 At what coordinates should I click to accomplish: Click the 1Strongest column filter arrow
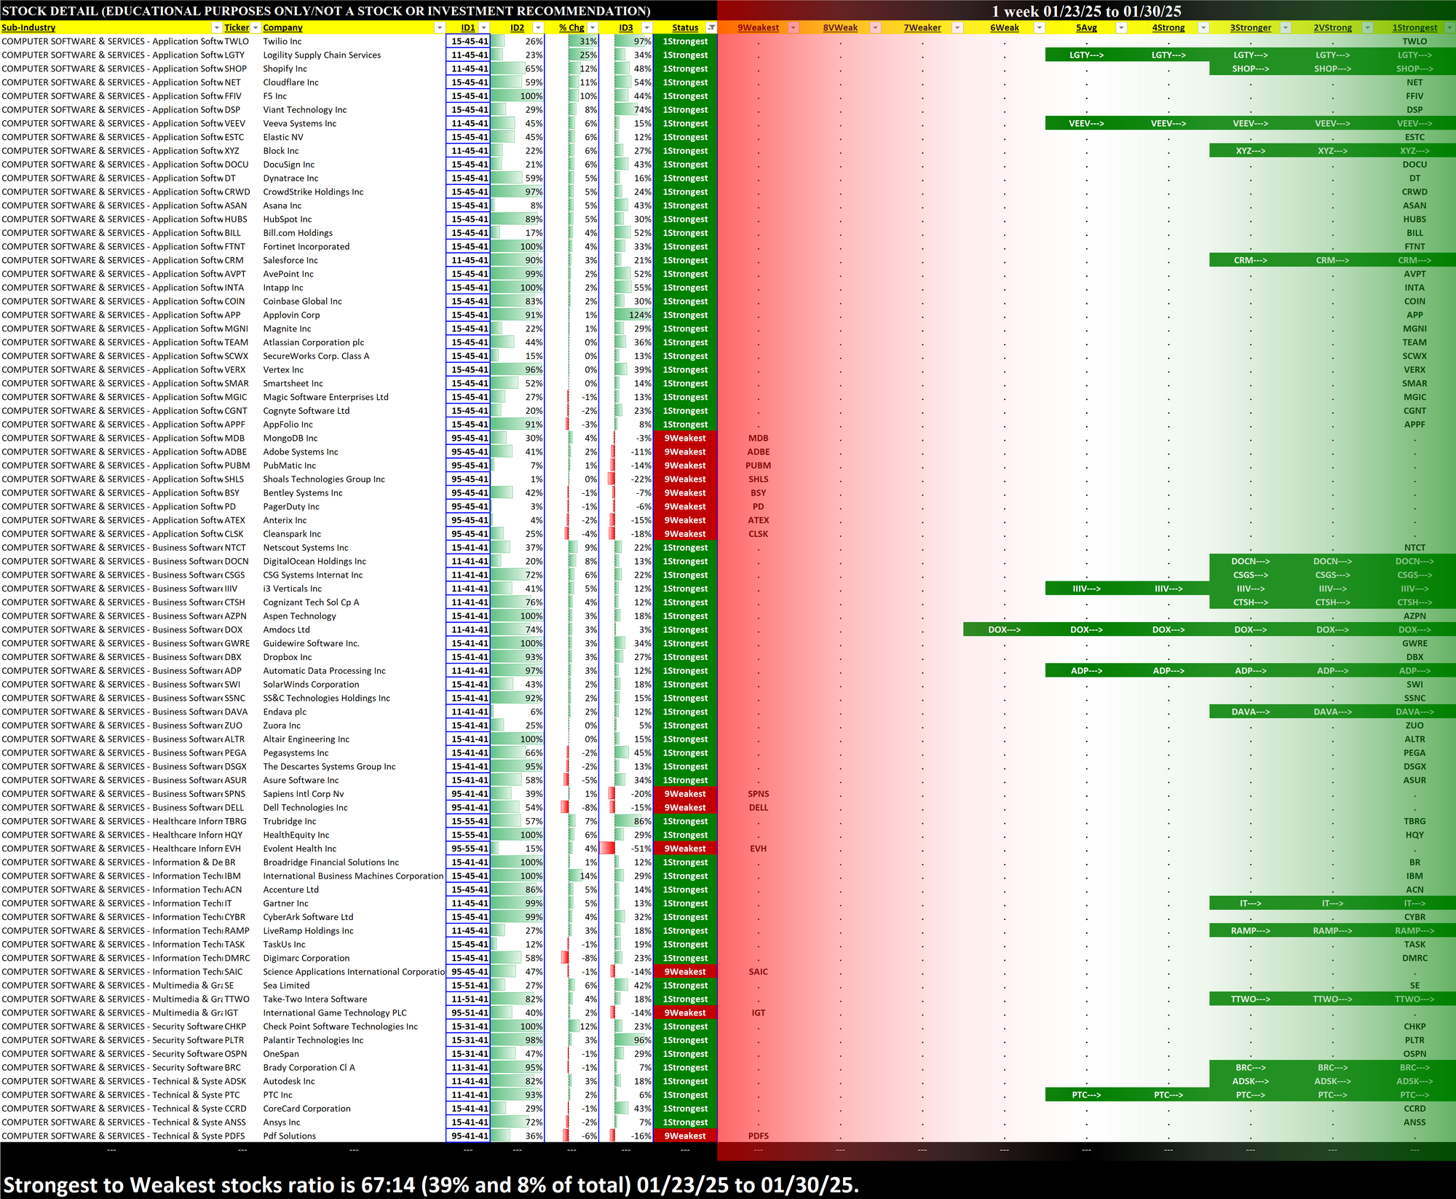[x=1449, y=28]
